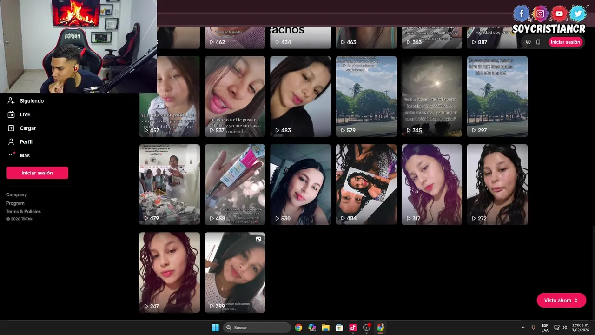Expand the hidden system tray icons chevron
Viewport: 595px width, 335px height.
pos(523,328)
